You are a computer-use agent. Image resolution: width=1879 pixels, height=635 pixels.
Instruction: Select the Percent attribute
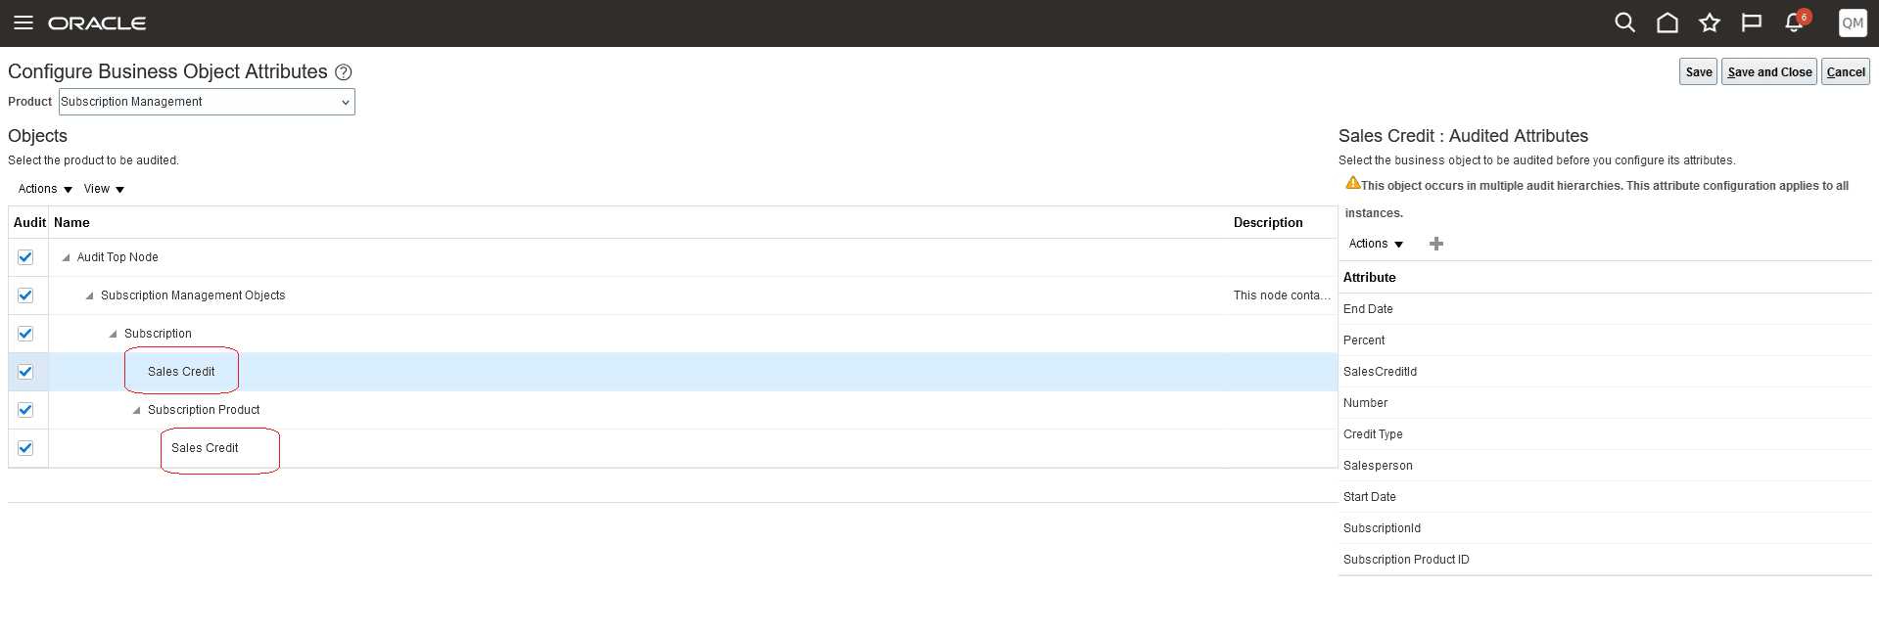[x=1364, y=340]
